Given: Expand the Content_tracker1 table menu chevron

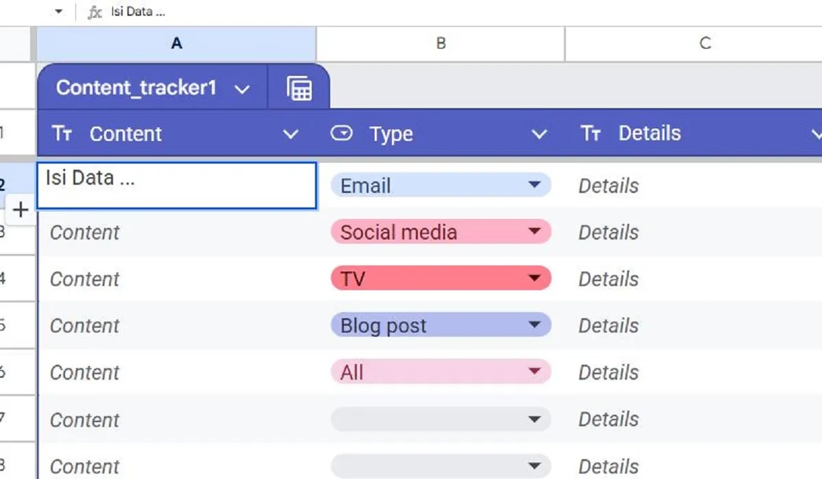Looking at the screenshot, I should (x=242, y=89).
